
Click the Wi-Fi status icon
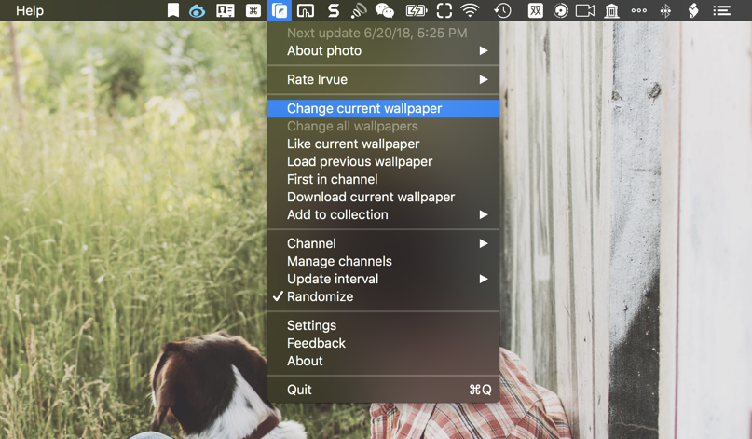(471, 11)
